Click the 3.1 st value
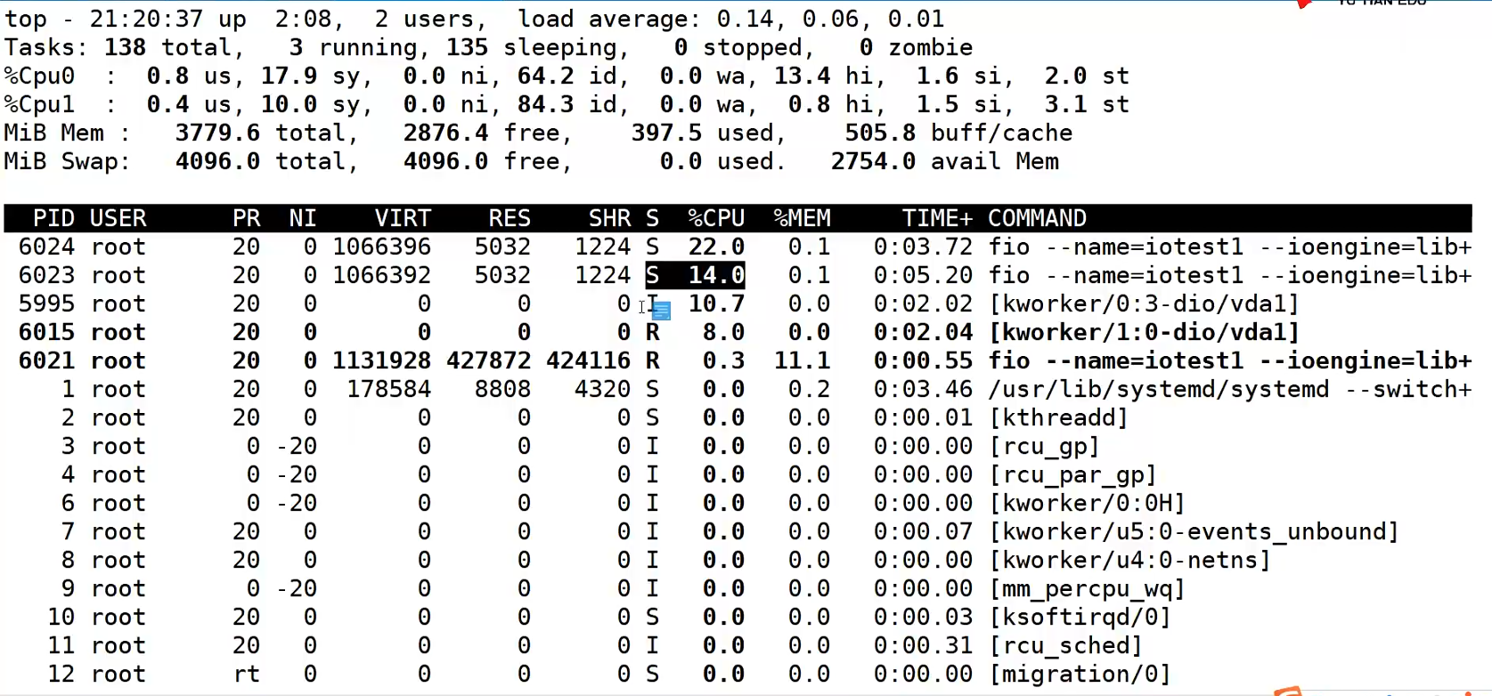This screenshot has height=696, width=1492. click(x=1087, y=104)
